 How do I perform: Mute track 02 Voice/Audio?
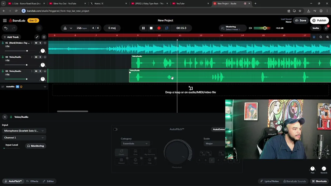(36, 57)
